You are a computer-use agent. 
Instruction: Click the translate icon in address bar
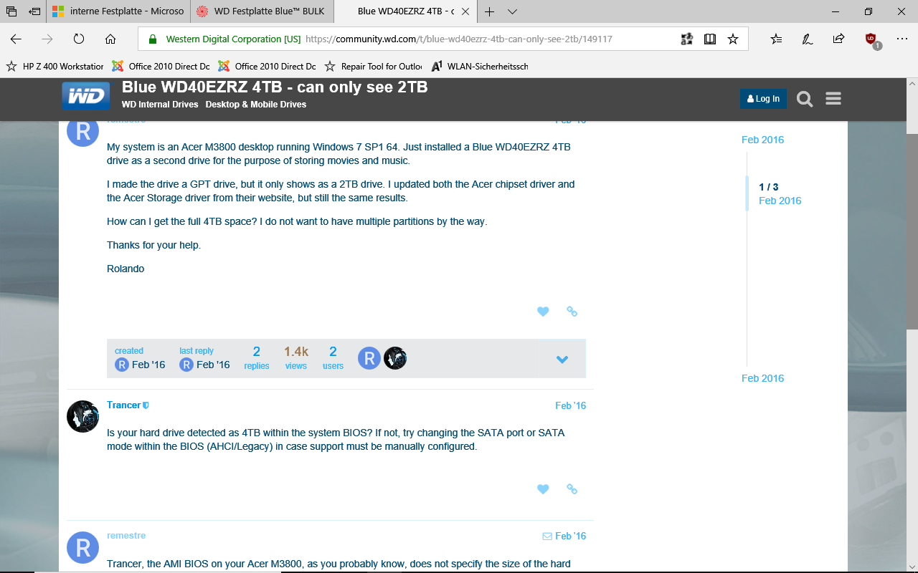(x=687, y=39)
